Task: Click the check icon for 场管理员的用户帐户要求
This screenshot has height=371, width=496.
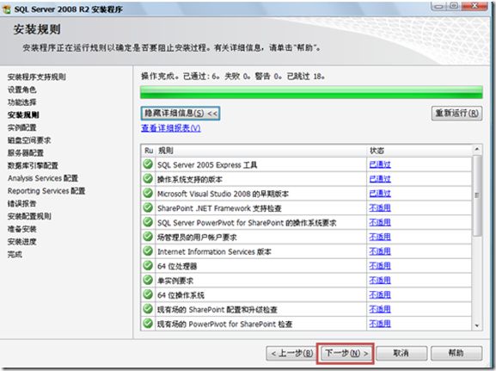Action: (x=148, y=237)
